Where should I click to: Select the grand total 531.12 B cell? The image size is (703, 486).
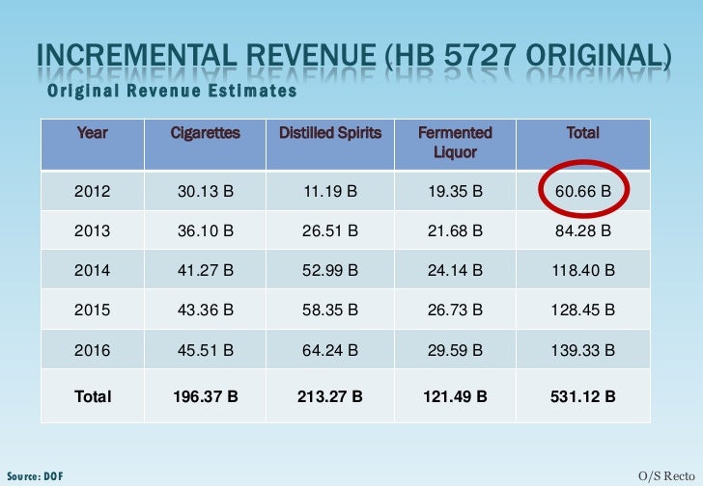click(x=583, y=396)
